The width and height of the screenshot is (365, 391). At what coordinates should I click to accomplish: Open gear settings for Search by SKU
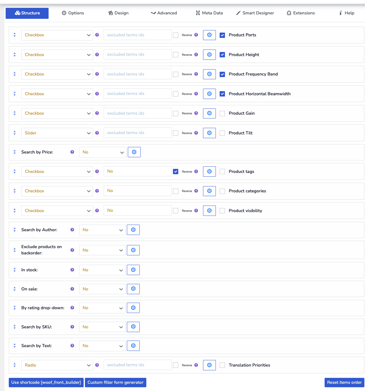pos(133,327)
